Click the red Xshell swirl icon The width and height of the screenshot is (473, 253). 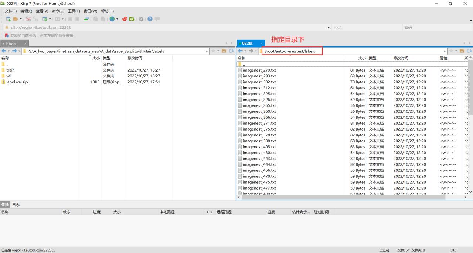click(125, 19)
